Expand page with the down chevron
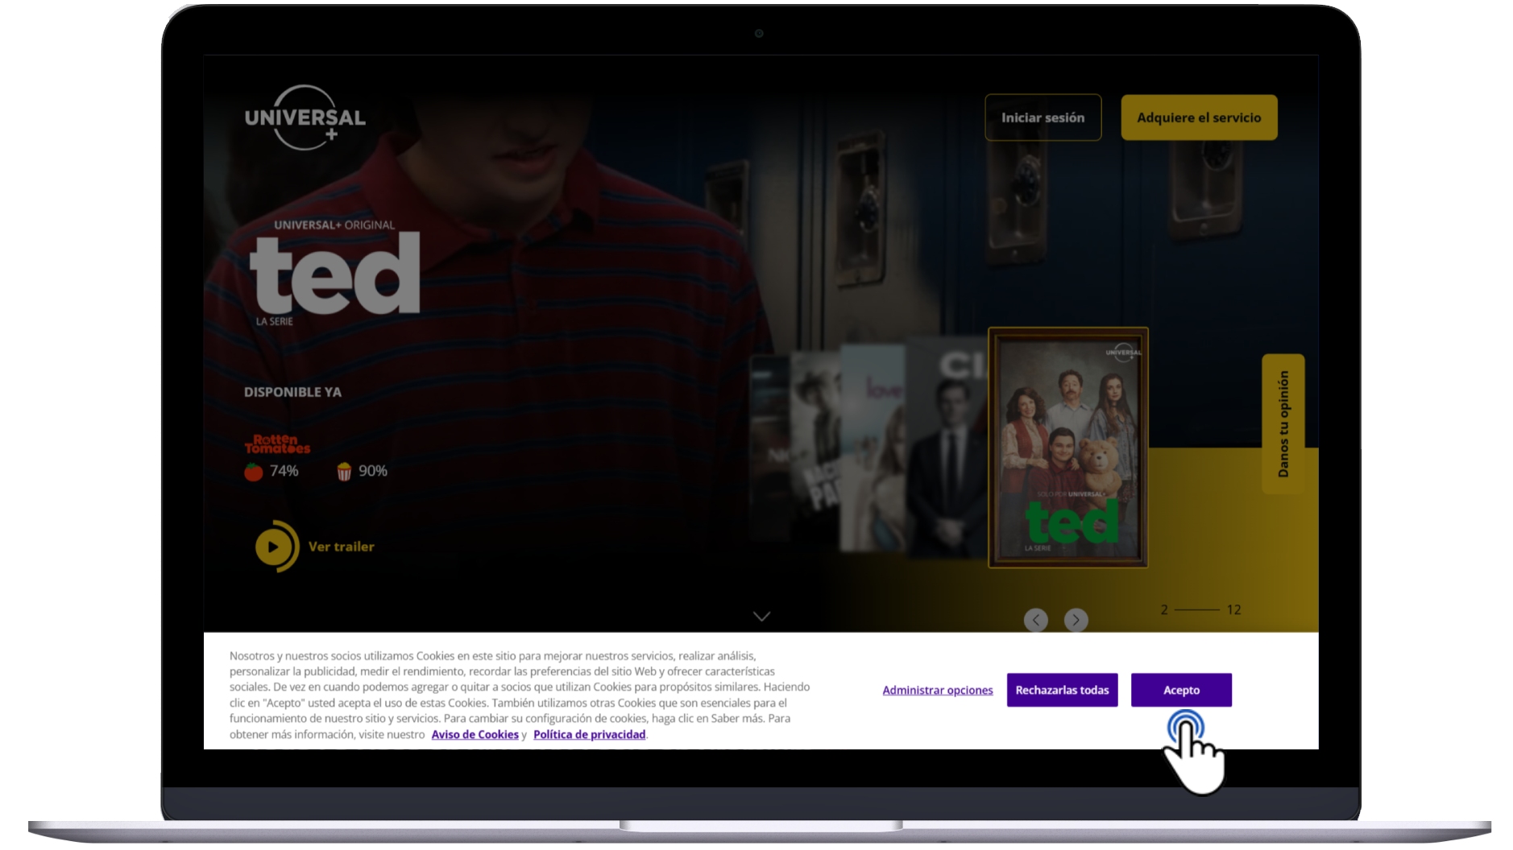The image size is (1513, 850). (x=761, y=617)
